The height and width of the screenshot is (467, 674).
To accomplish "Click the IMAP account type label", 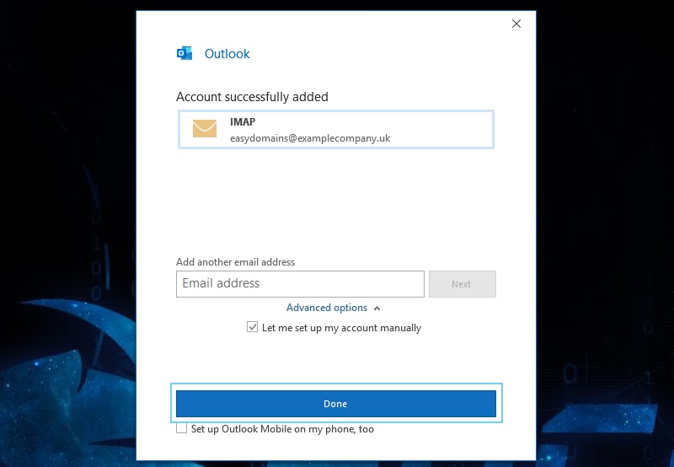I will (243, 122).
